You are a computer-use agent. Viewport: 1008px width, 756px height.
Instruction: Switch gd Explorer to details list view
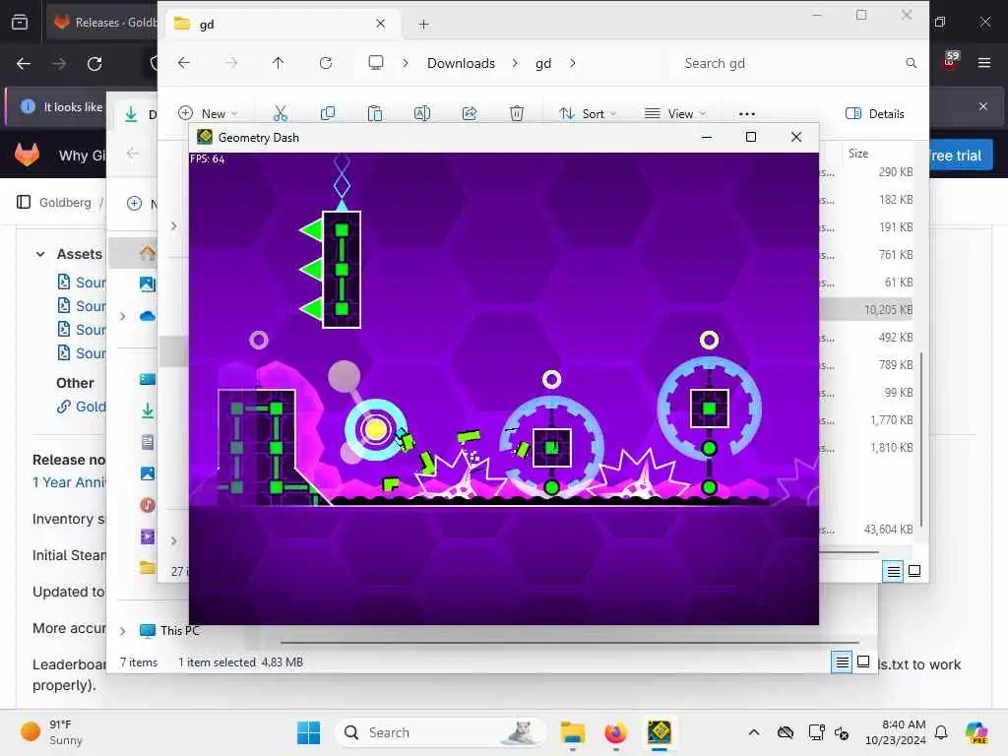click(x=894, y=571)
